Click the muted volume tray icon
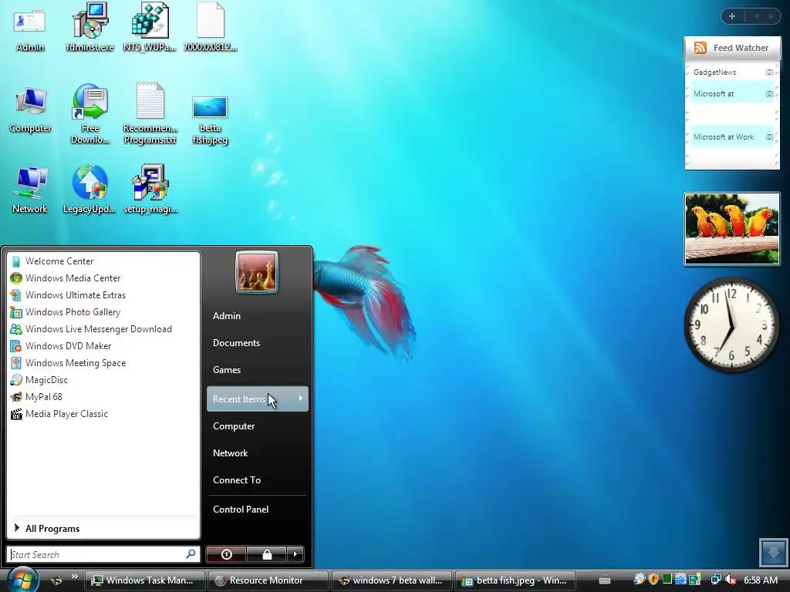The image size is (790, 592). coord(731,580)
